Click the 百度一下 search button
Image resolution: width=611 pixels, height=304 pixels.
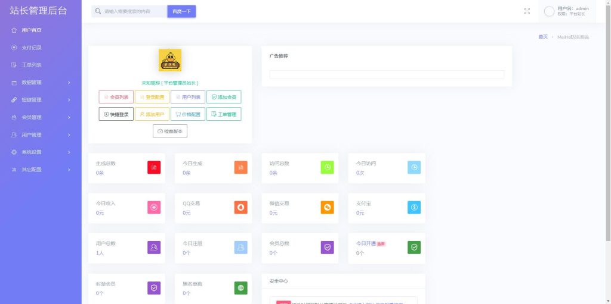[x=181, y=11]
